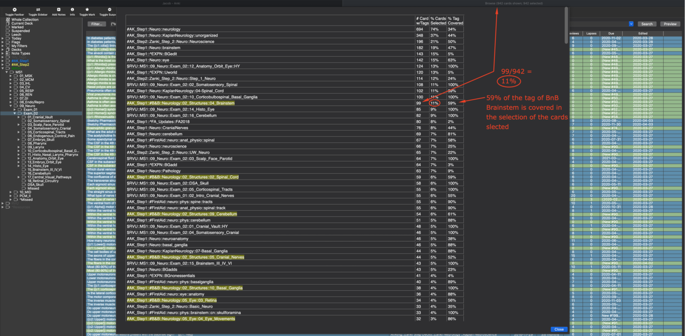The image size is (685, 336).
Task: Click the Suspended tag icon in sidebar
Action: (x=8, y=31)
